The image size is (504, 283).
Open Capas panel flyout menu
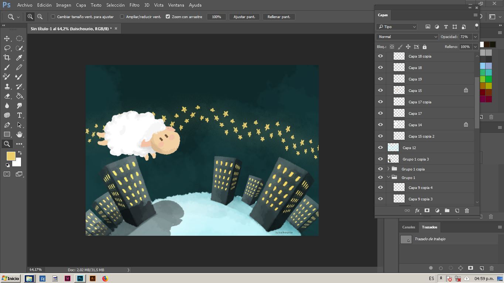[475, 15]
